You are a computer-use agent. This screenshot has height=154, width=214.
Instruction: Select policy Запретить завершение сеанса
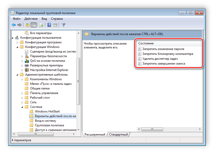(x=164, y=64)
